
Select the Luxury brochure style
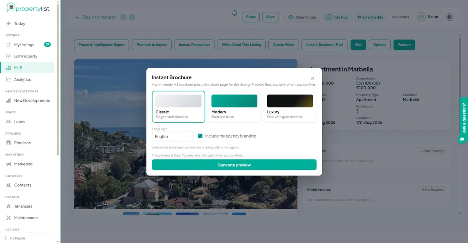click(290, 107)
